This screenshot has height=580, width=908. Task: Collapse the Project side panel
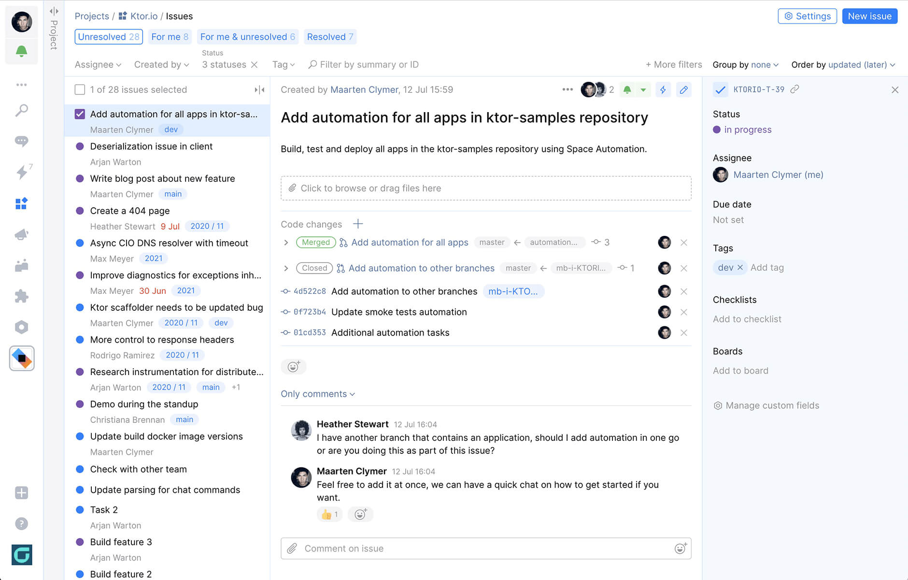(x=54, y=11)
